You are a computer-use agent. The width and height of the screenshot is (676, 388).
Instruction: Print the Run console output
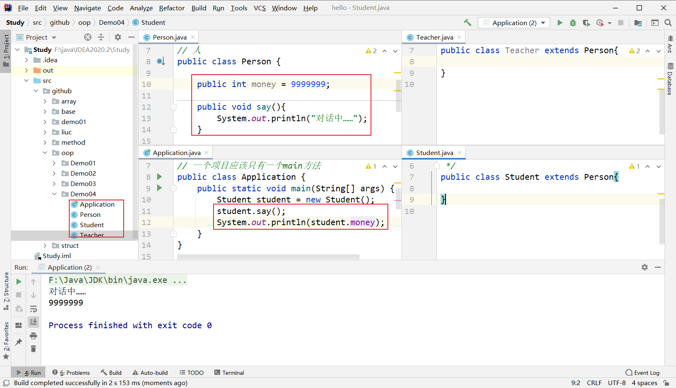tap(33, 336)
